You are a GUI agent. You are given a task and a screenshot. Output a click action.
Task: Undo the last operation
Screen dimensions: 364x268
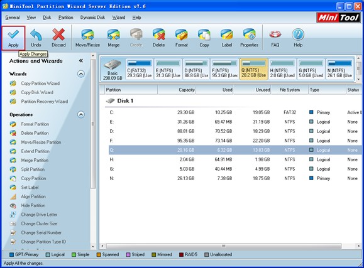coord(36,38)
